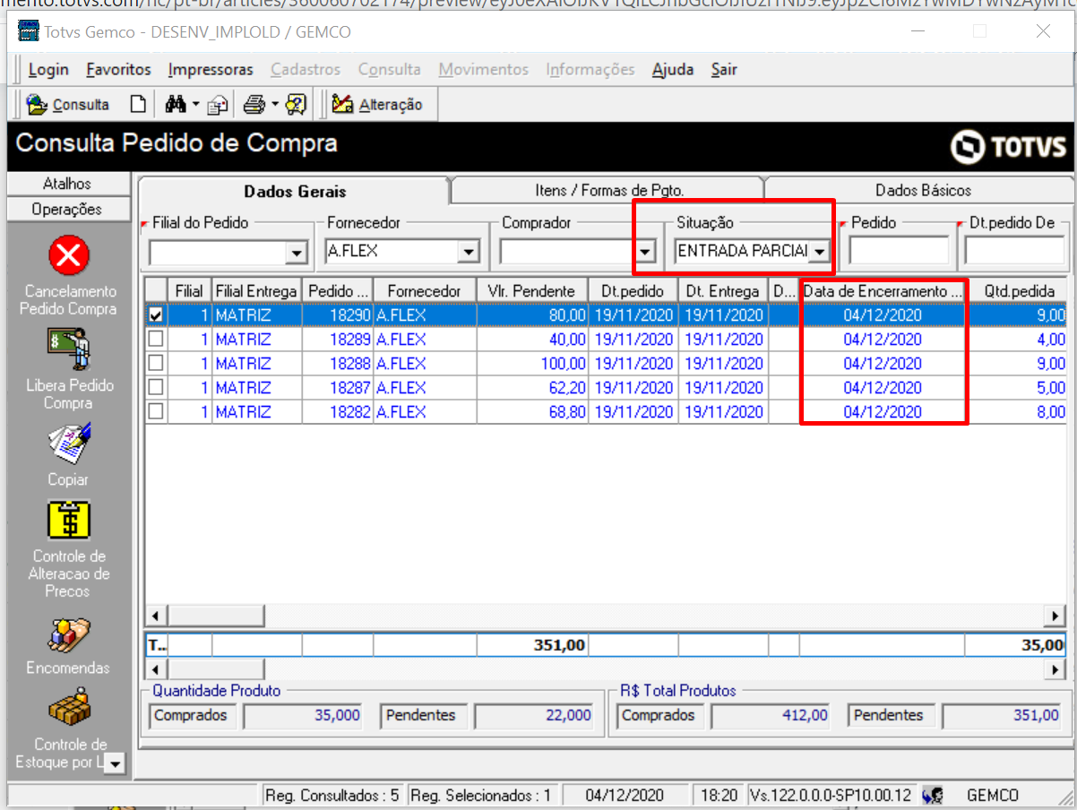Viewport: 1077px width, 810px height.
Task: Click the grid scrollbar right arrow
Action: (1056, 616)
